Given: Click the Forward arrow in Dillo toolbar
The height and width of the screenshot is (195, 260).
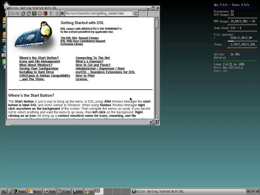Looking at the screenshot, I should pyautogui.click(x=18, y=13).
